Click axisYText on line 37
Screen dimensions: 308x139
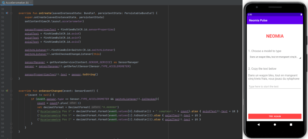point(32,38)
